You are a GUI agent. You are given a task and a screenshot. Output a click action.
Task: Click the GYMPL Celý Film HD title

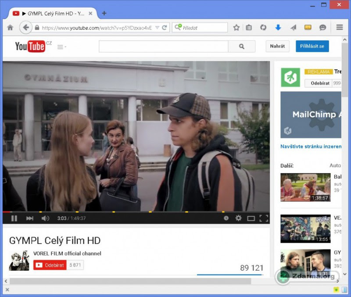(x=55, y=240)
